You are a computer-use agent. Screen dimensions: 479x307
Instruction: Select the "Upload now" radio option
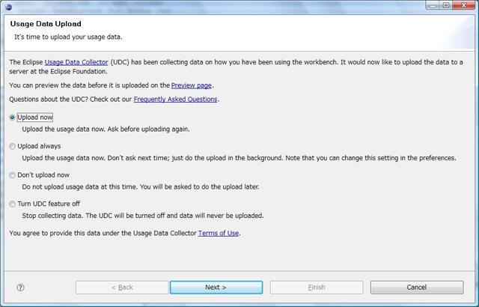12,118
